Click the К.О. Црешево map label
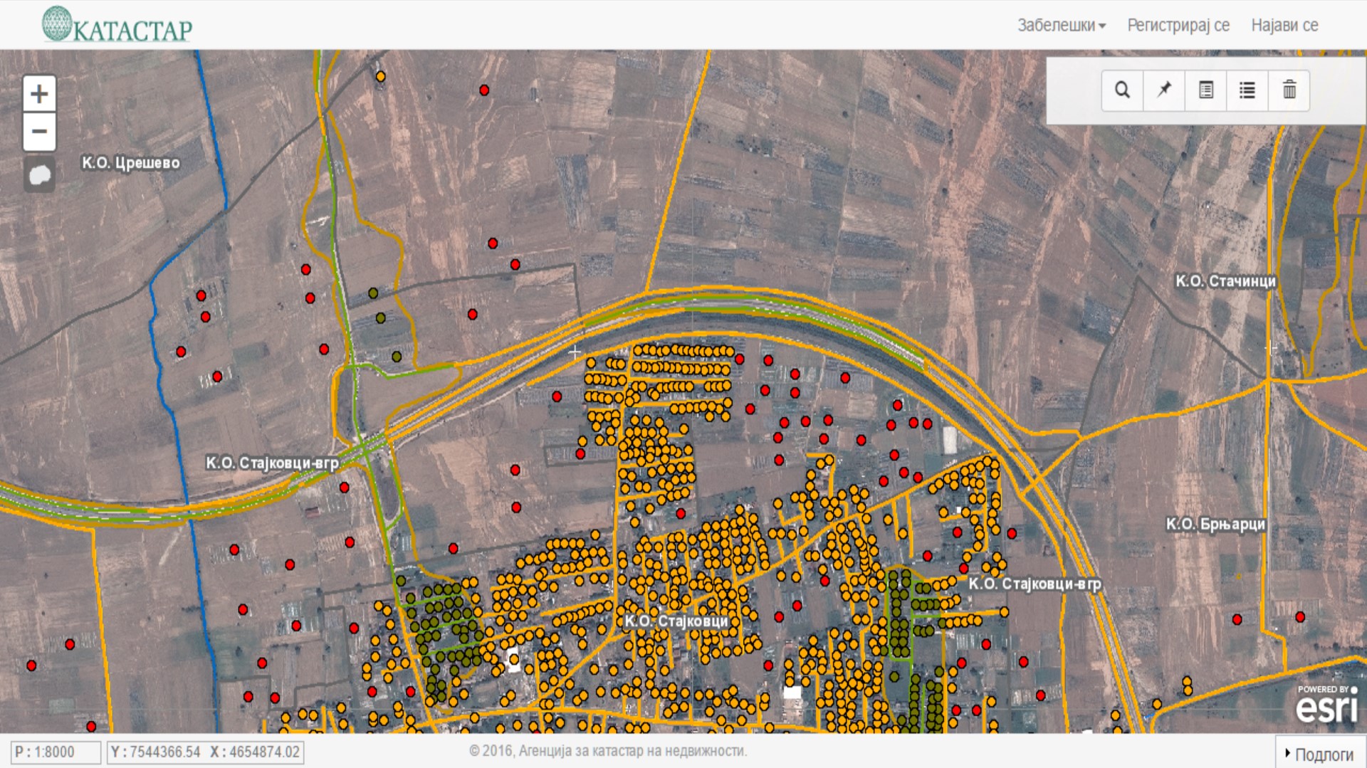The width and height of the screenshot is (1367, 768). 131,163
